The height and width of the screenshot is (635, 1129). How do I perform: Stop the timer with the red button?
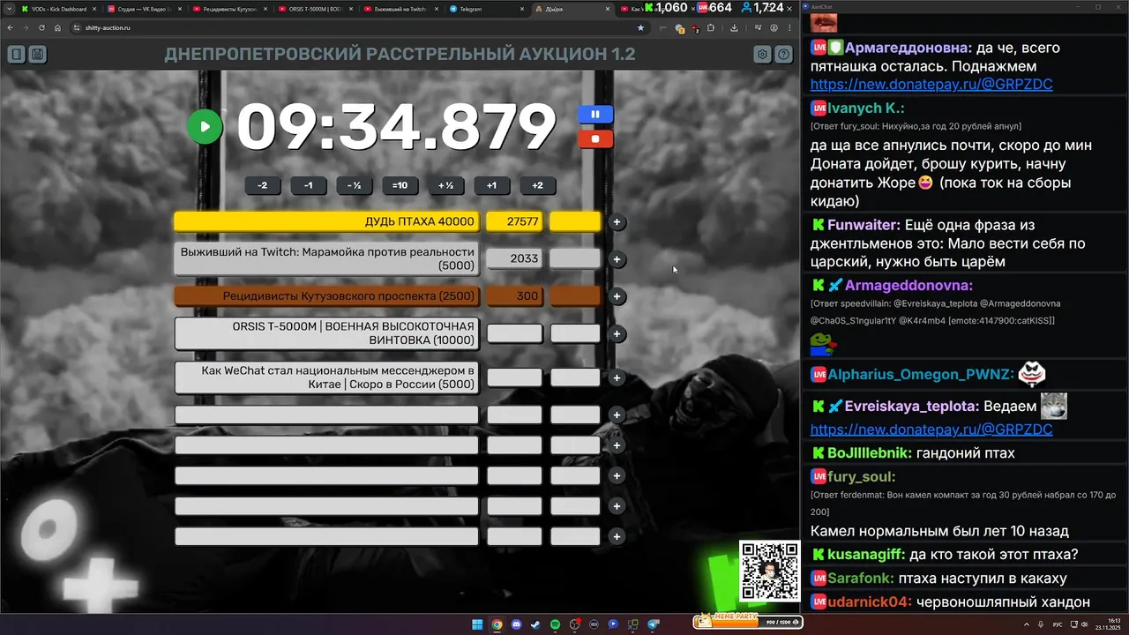click(x=595, y=138)
